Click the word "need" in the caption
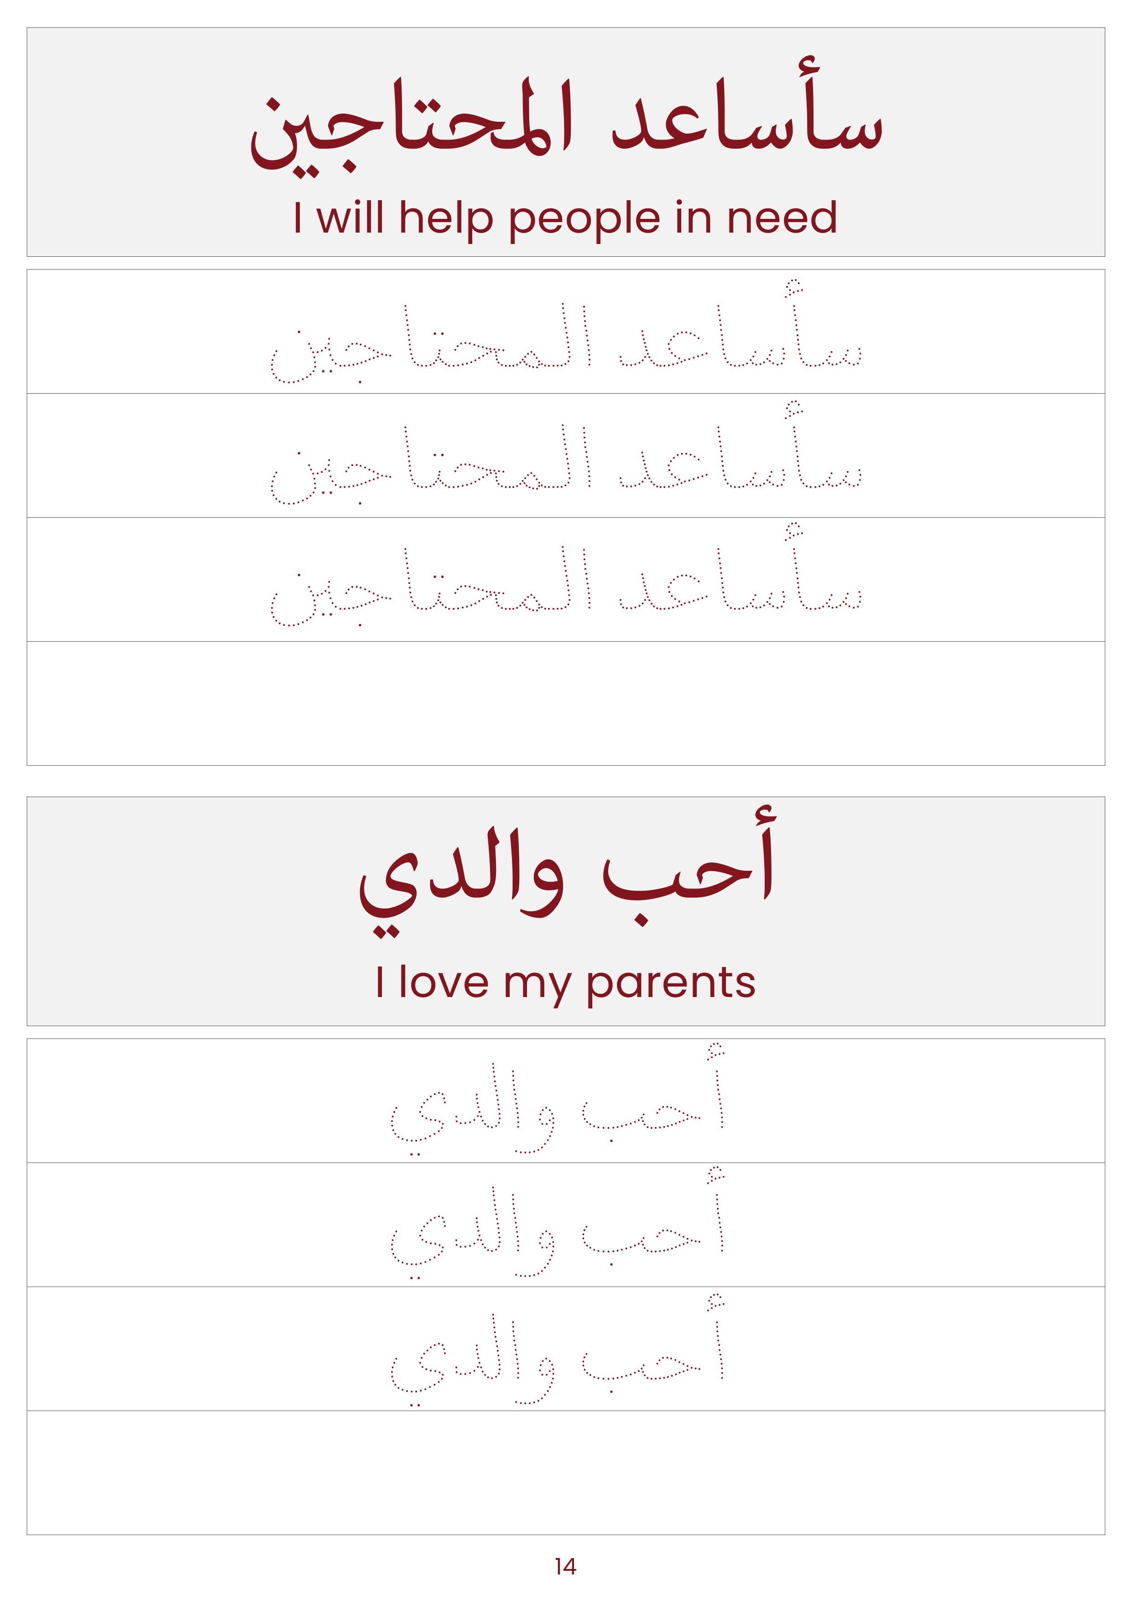The width and height of the screenshot is (1132, 1600). 782,218
